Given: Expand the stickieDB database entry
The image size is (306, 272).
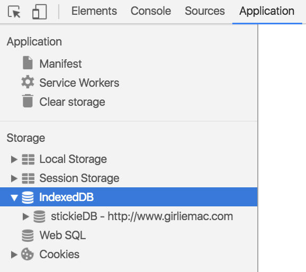Looking at the screenshot, I should pos(25,216).
